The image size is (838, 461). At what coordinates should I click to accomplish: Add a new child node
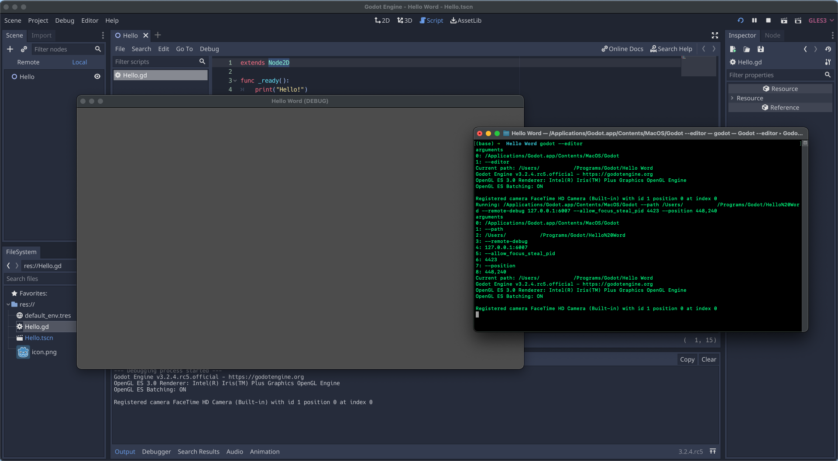pyautogui.click(x=10, y=49)
